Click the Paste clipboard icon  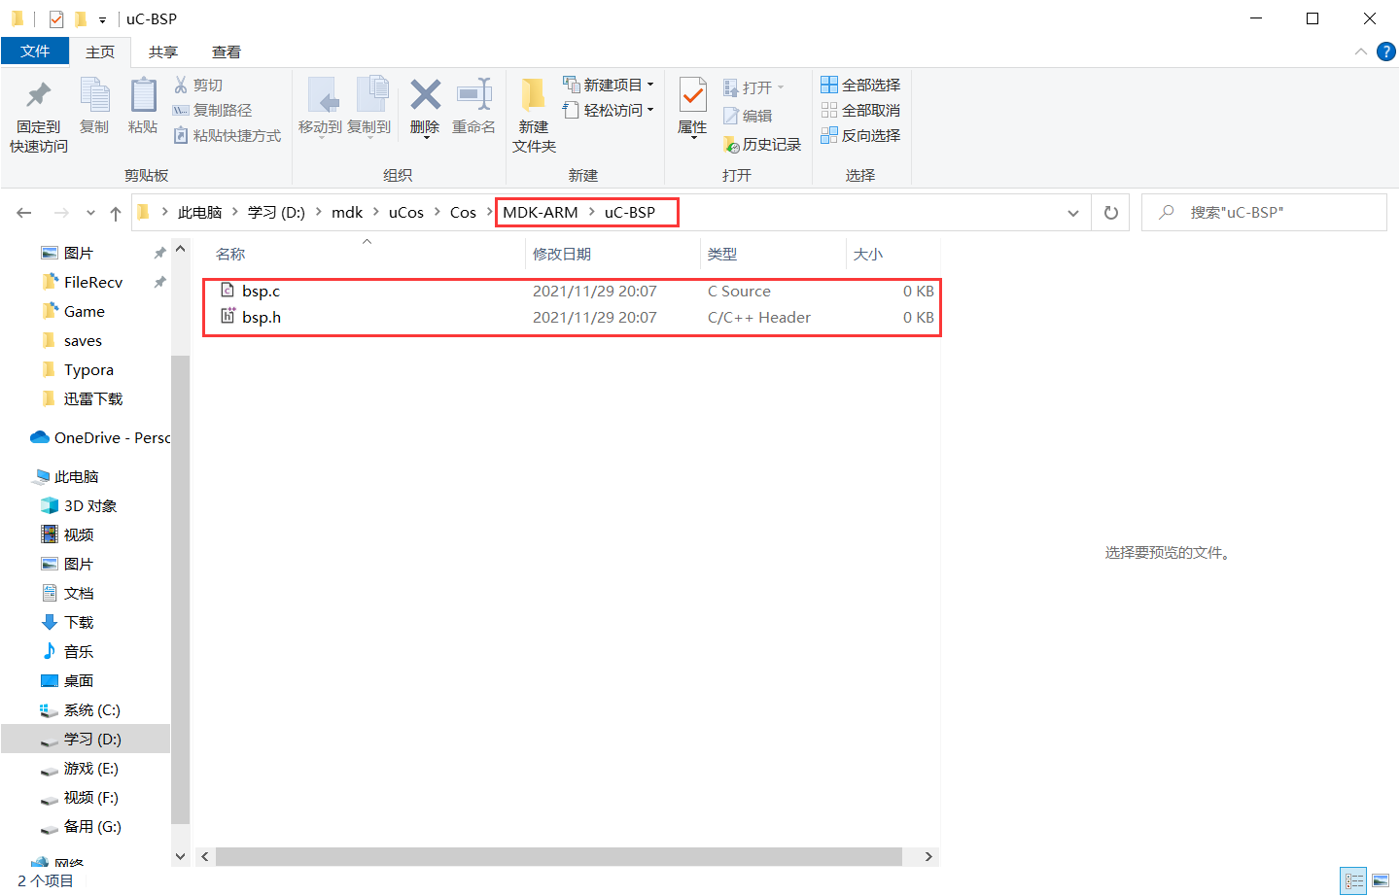pyautogui.click(x=143, y=94)
